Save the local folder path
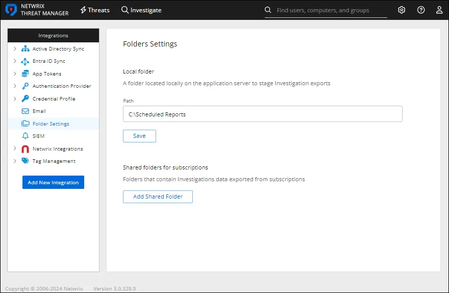The height and width of the screenshot is (293, 449). point(139,136)
